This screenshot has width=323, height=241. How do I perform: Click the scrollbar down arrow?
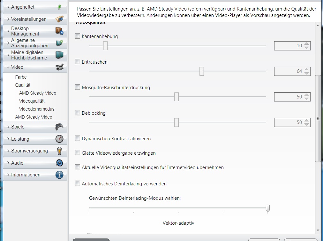318,230
